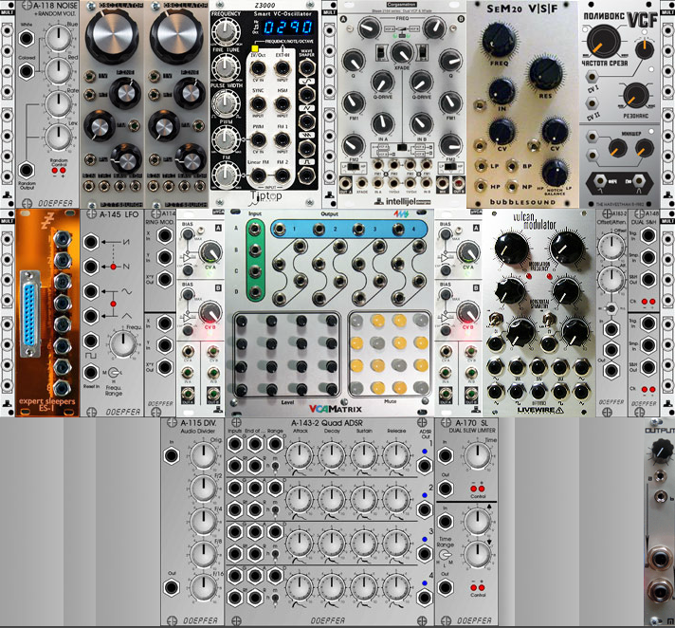Click the In jack on A-115 Audio Divider
The image size is (675, 628).
click(173, 454)
